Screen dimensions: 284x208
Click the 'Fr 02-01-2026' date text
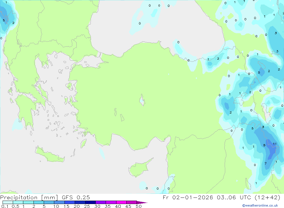point(188,197)
